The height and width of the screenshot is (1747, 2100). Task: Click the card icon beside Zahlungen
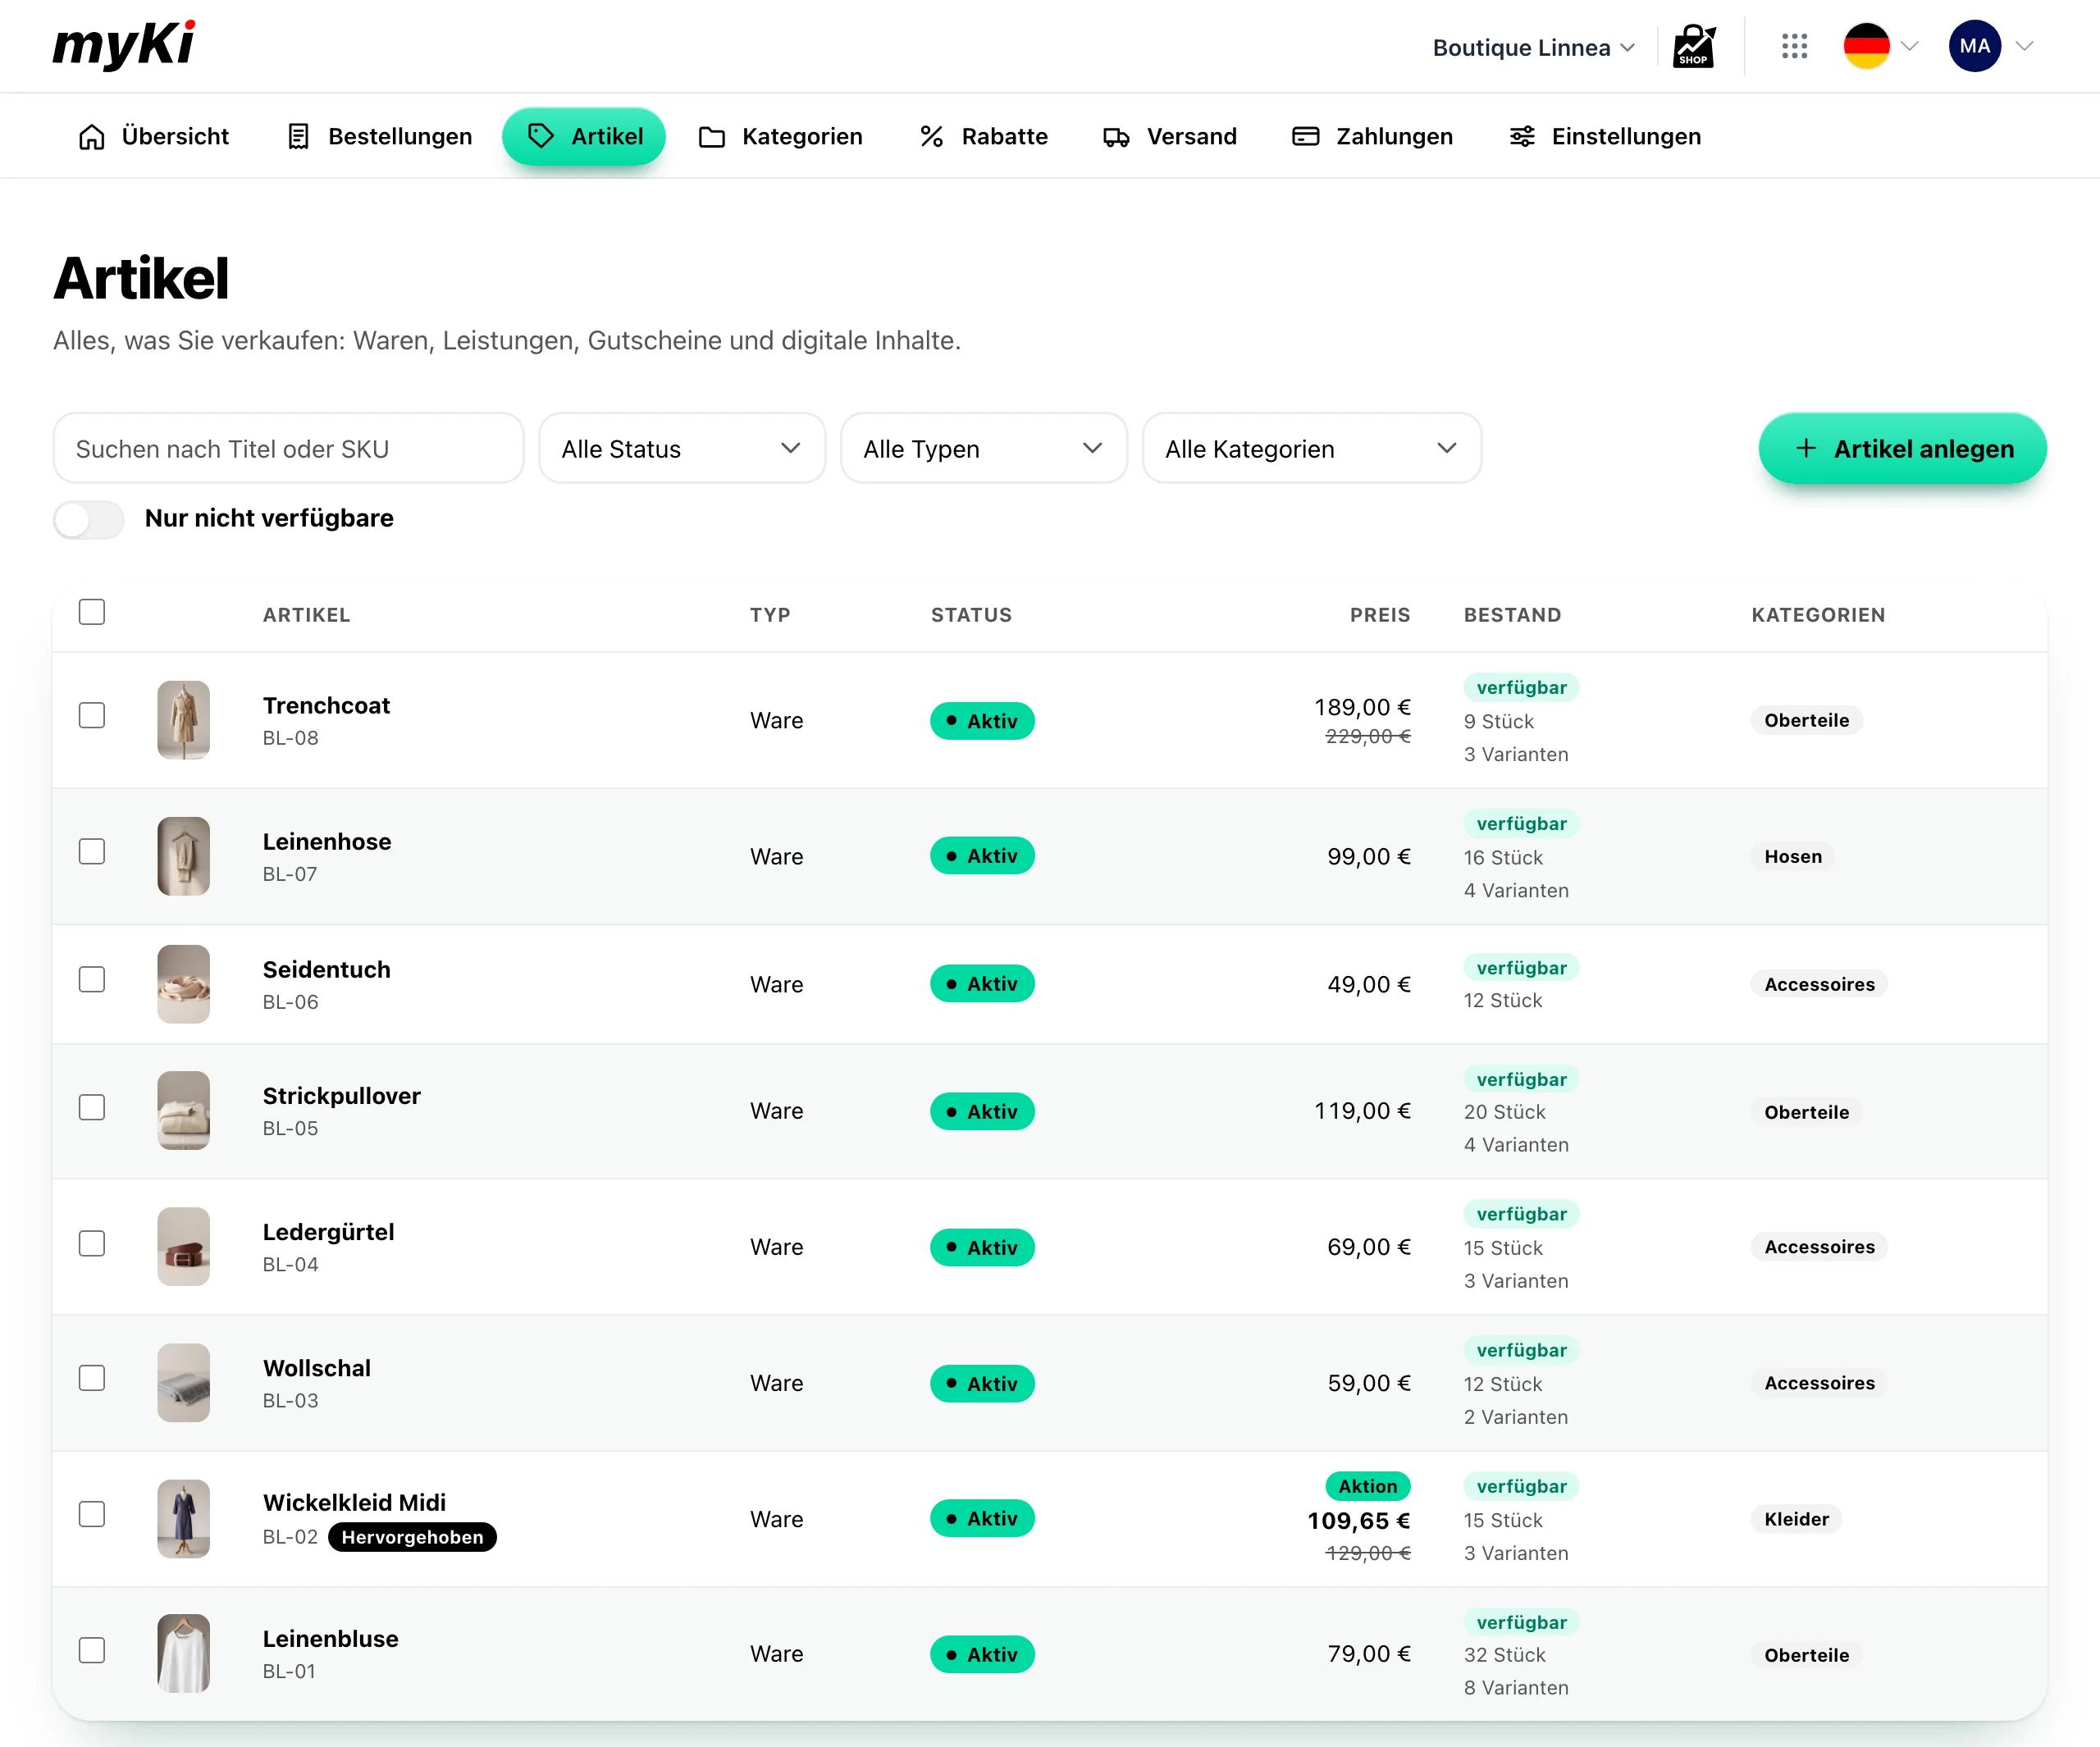point(1306,136)
